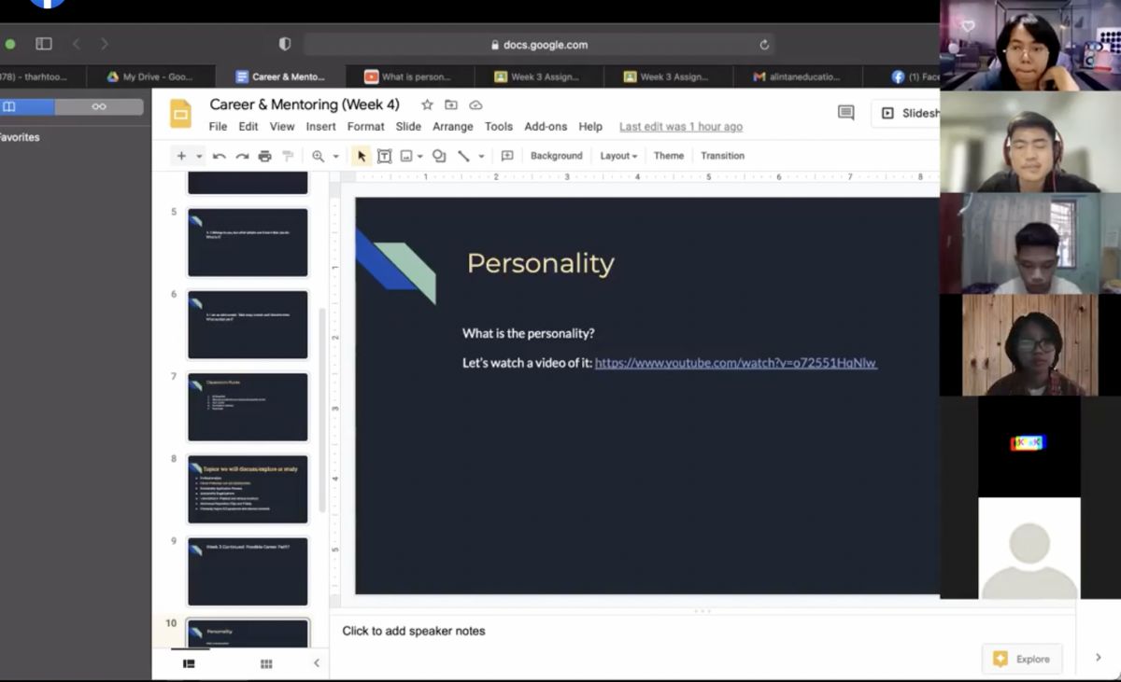The image size is (1121, 682).
Task: Switch to grid view
Action: tap(266, 663)
